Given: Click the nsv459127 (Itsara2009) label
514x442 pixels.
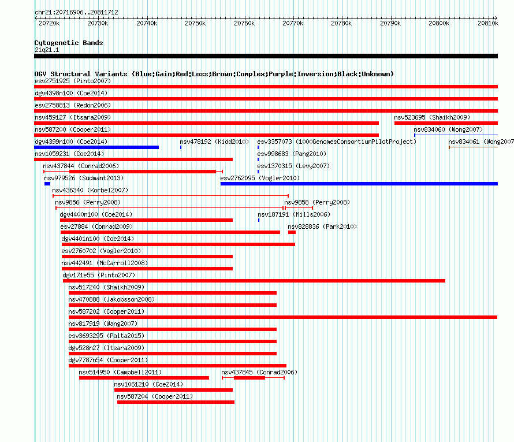Looking at the screenshot, I should [x=73, y=117].
